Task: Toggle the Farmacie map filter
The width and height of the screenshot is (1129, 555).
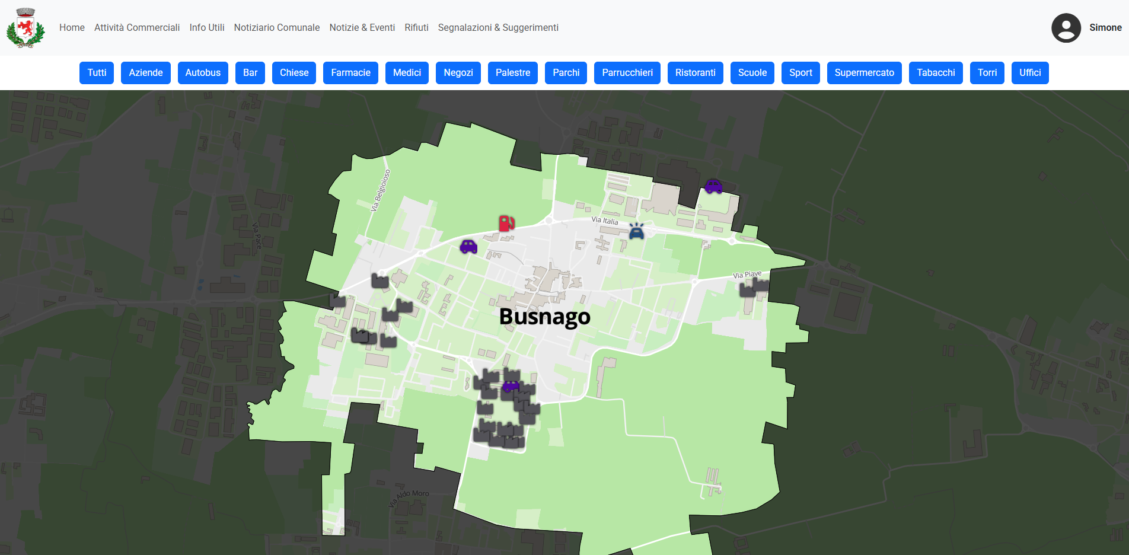Action: (x=350, y=72)
